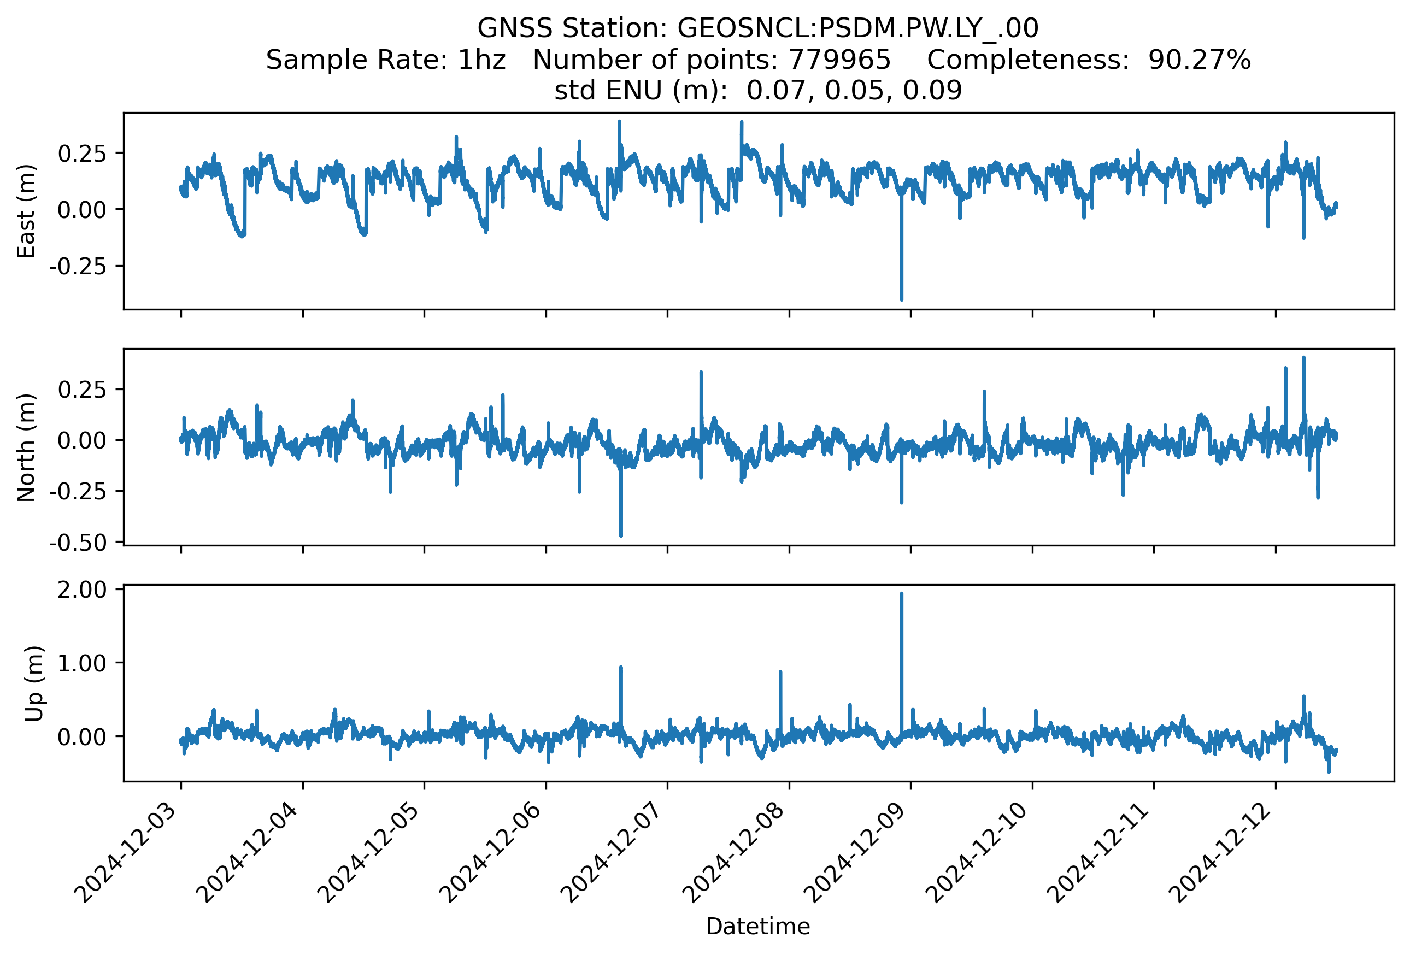Click the -0.25 tick on East axis
The image size is (1410, 955).
78,266
